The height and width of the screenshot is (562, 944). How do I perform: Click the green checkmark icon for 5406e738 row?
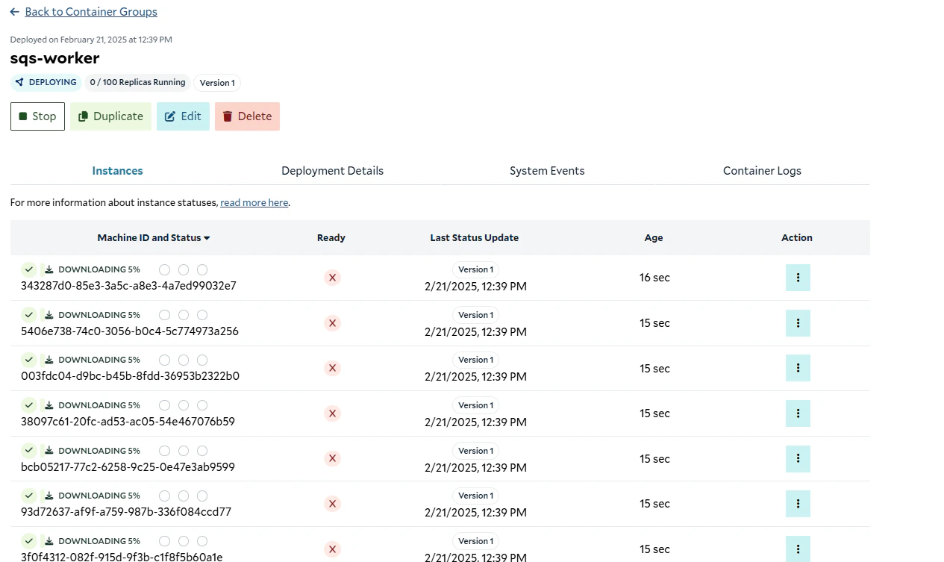click(x=28, y=315)
